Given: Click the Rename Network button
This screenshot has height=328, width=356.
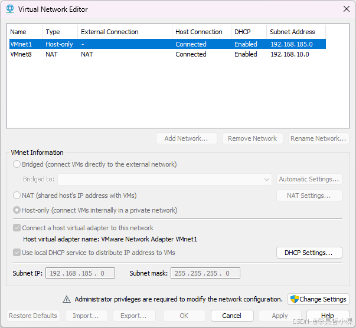Looking at the screenshot, I should [x=318, y=138].
